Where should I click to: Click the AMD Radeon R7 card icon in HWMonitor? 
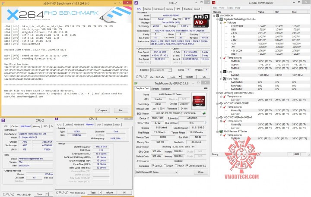tap(221, 131)
